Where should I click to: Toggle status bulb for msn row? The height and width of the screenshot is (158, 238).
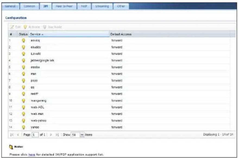tap(24, 74)
